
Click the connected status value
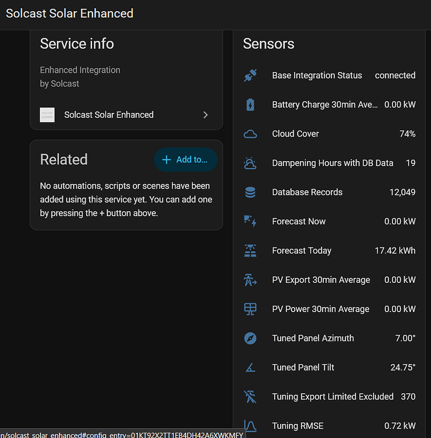395,76
